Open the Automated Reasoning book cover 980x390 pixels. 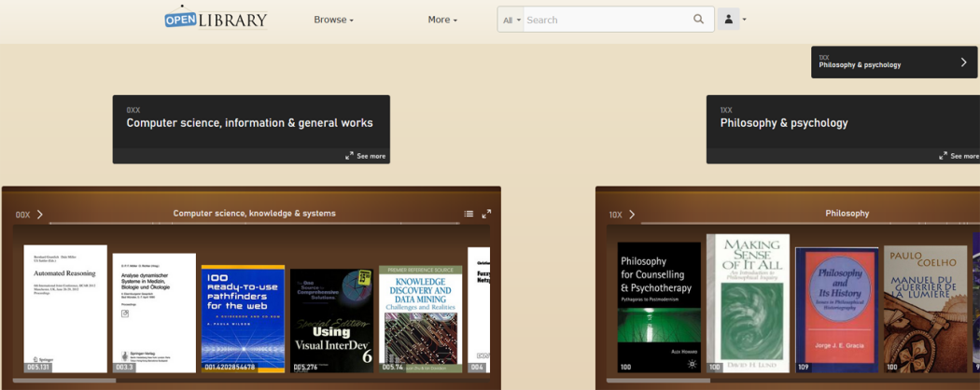pos(65,309)
